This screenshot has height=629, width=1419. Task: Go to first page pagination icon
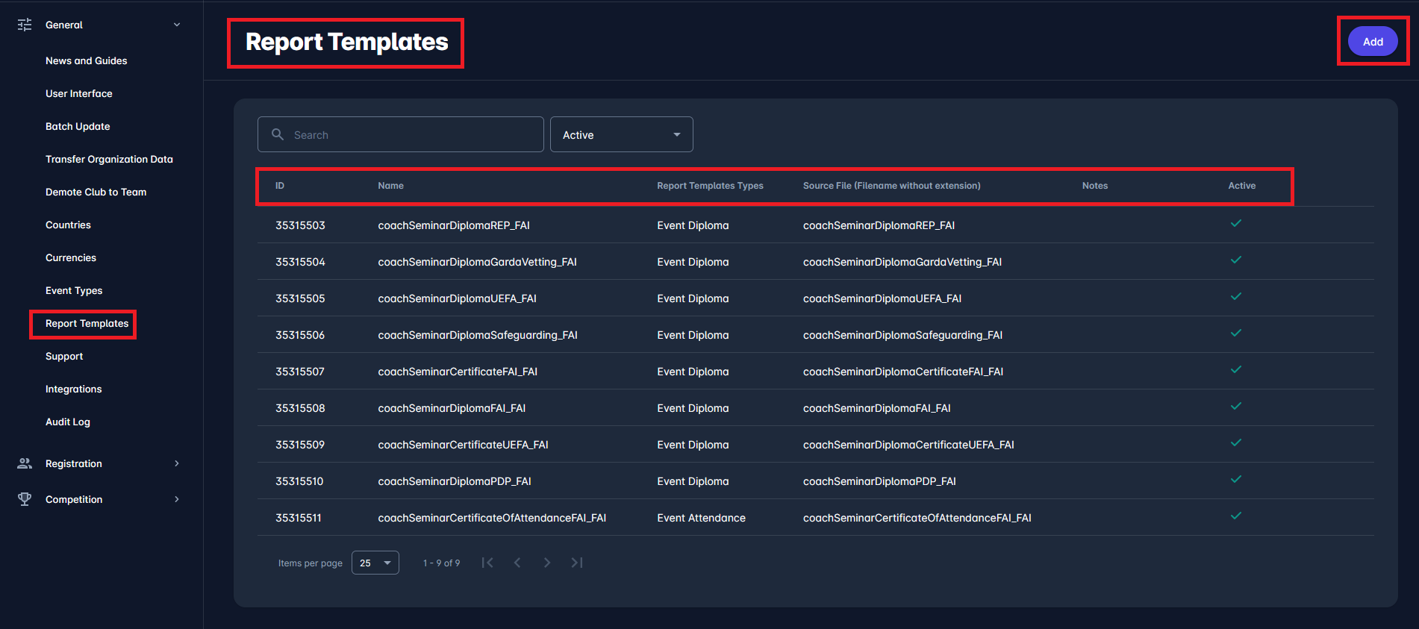click(x=487, y=563)
